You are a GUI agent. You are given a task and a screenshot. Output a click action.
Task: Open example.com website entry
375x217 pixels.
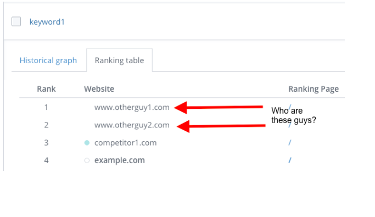[120, 160]
